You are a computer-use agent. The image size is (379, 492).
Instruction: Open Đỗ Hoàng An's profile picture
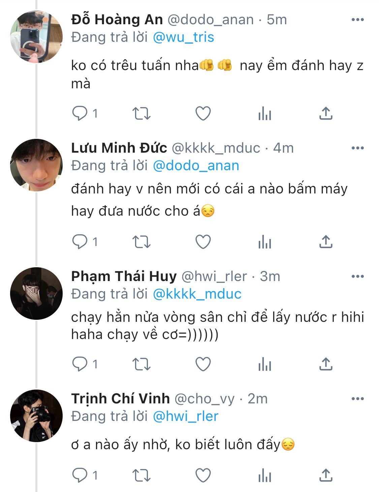(36, 36)
